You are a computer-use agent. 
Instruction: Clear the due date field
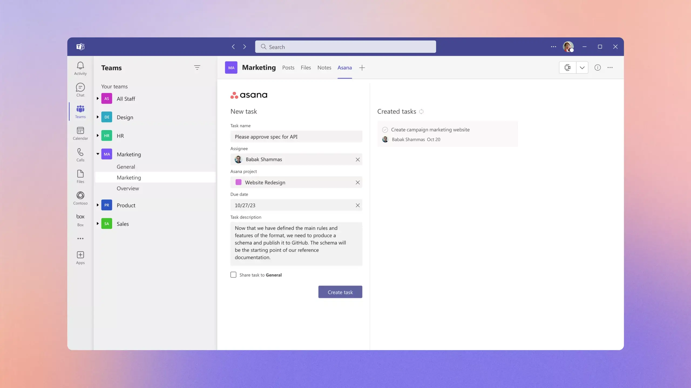coord(357,205)
